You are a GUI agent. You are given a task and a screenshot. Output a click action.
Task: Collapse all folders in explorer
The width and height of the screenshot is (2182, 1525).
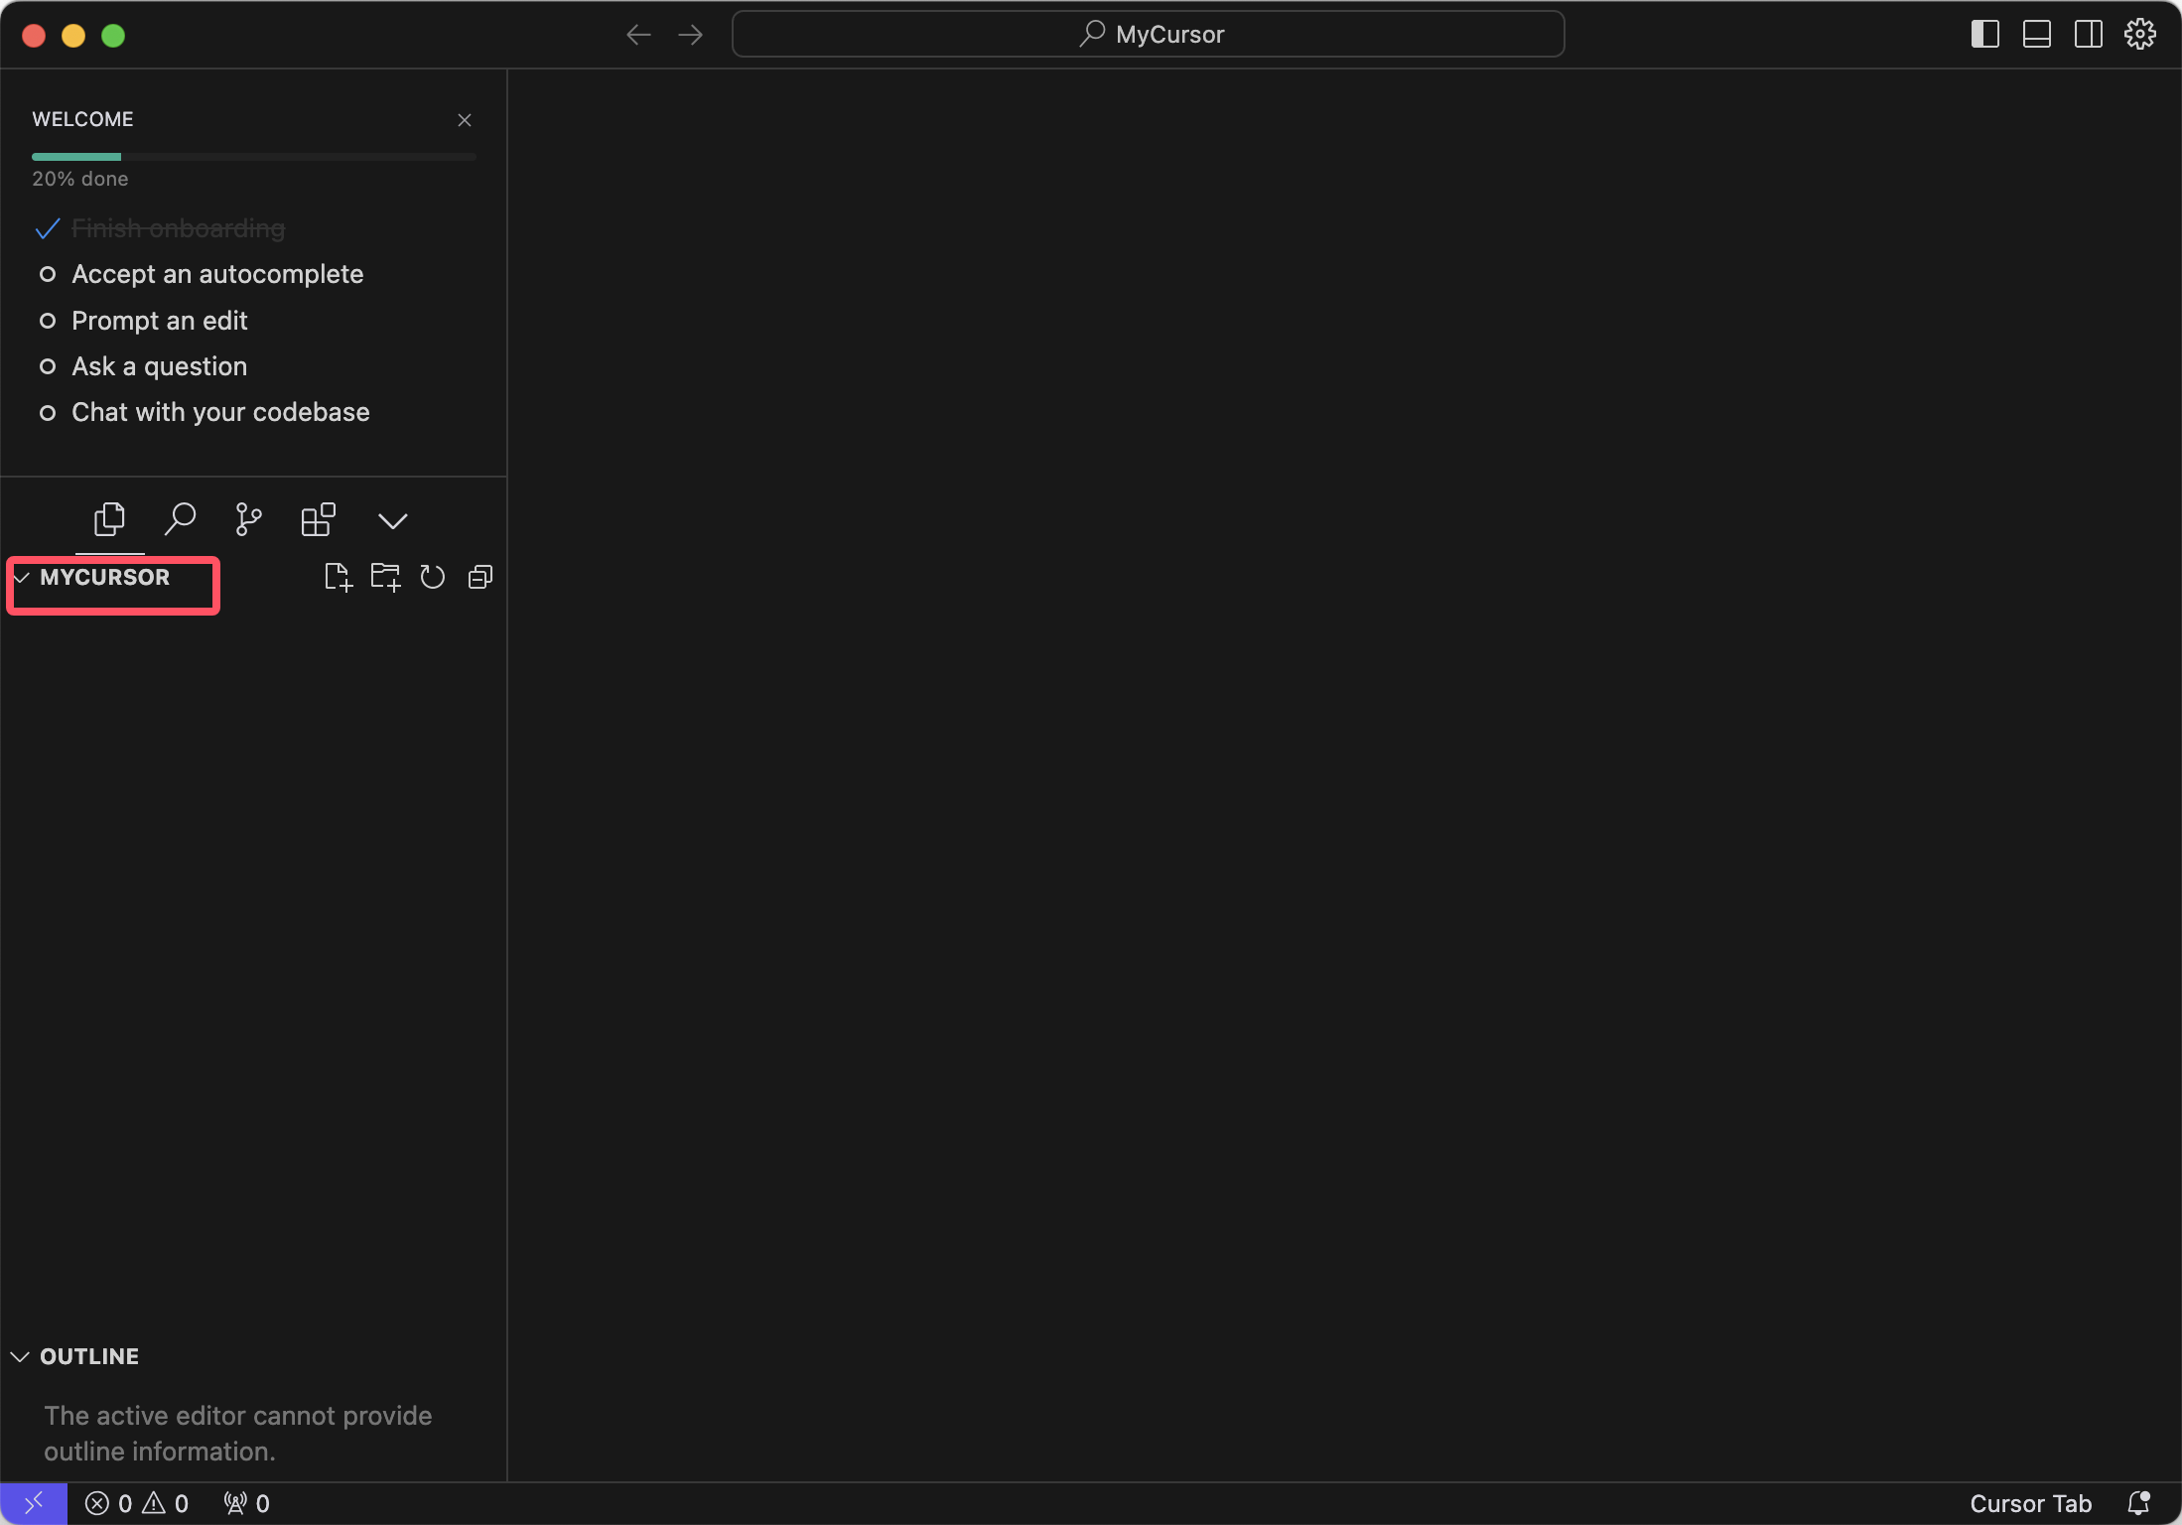pos(480,577)
